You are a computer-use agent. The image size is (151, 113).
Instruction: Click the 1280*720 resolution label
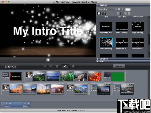click(10, 66)
